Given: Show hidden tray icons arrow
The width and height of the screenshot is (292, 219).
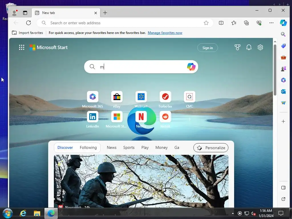Looking at the screenshot, I should 233,213.
